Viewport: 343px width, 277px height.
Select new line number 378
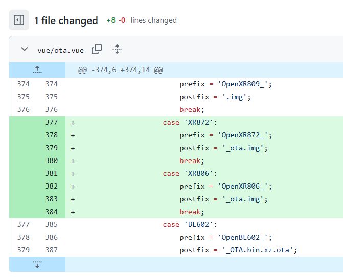pyautogui.click(x=52, y=135)
